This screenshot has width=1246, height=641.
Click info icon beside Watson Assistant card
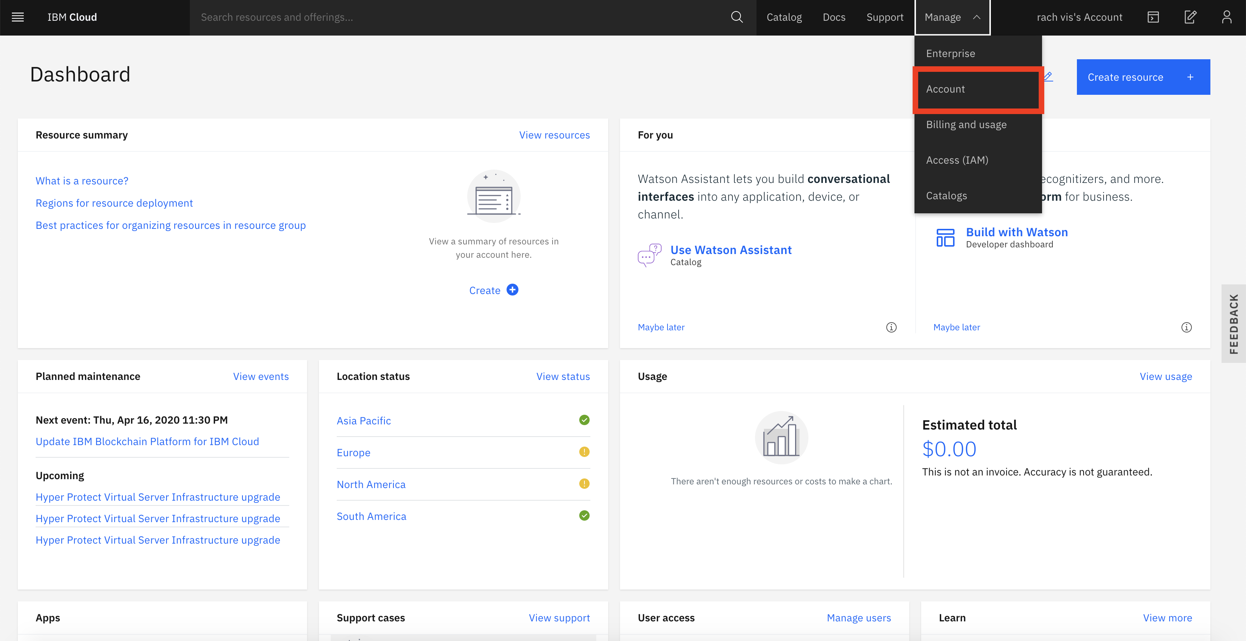pos(891,327)
